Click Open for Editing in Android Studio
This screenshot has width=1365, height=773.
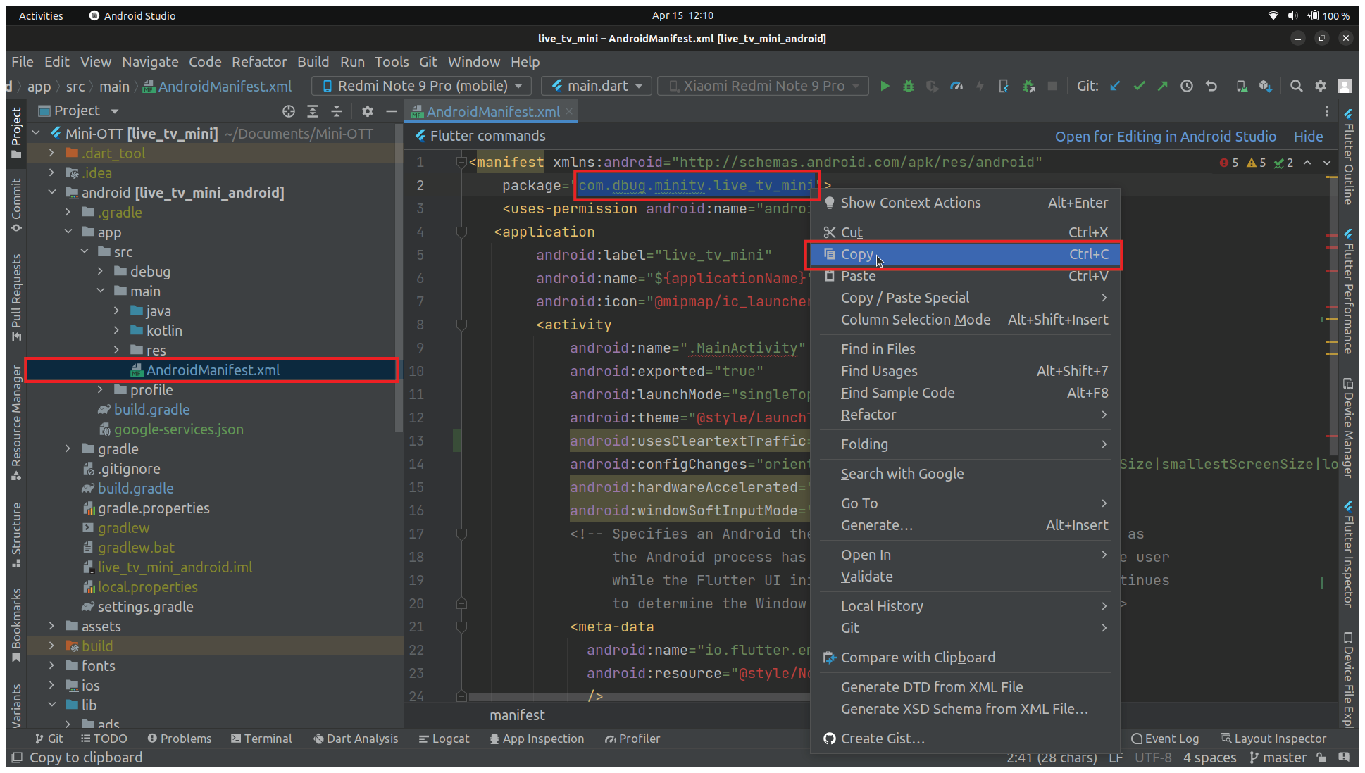click(x=1165, y=137)
